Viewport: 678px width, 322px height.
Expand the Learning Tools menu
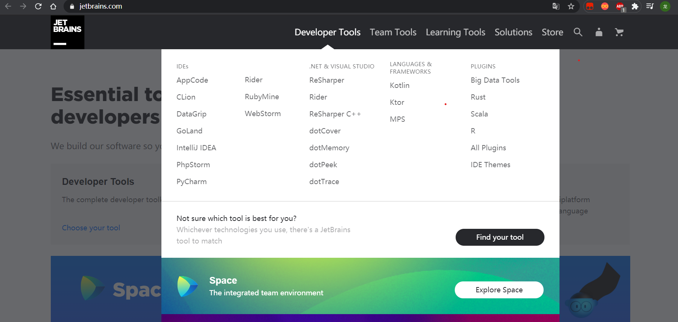(x=455, y=32)
